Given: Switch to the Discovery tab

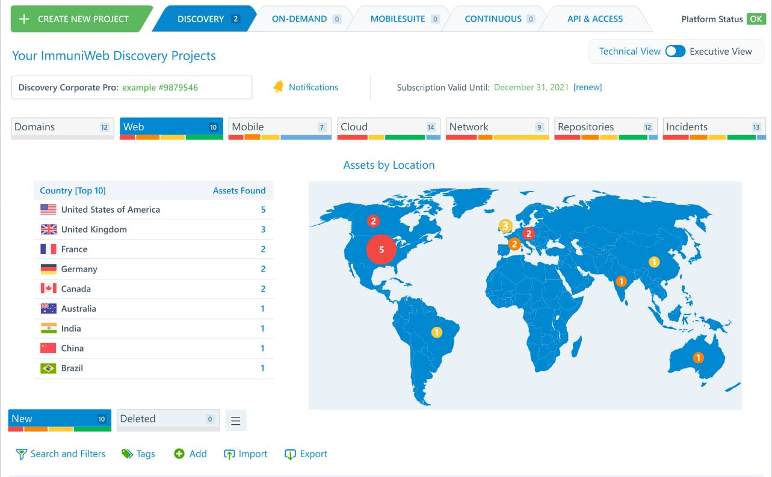Looking at the screenshot, I should (205, 19).
